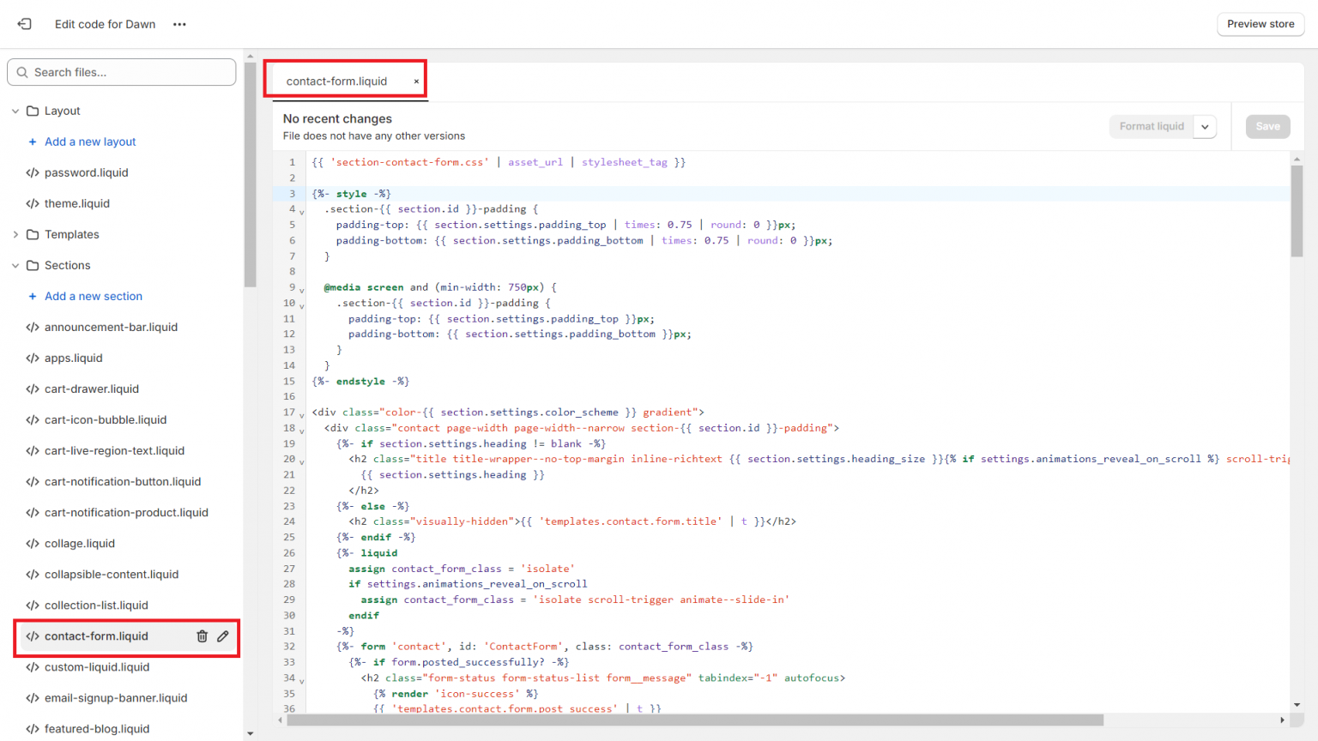
Task: Click the exit editor back icon
Action: click(x=24, y=24)
